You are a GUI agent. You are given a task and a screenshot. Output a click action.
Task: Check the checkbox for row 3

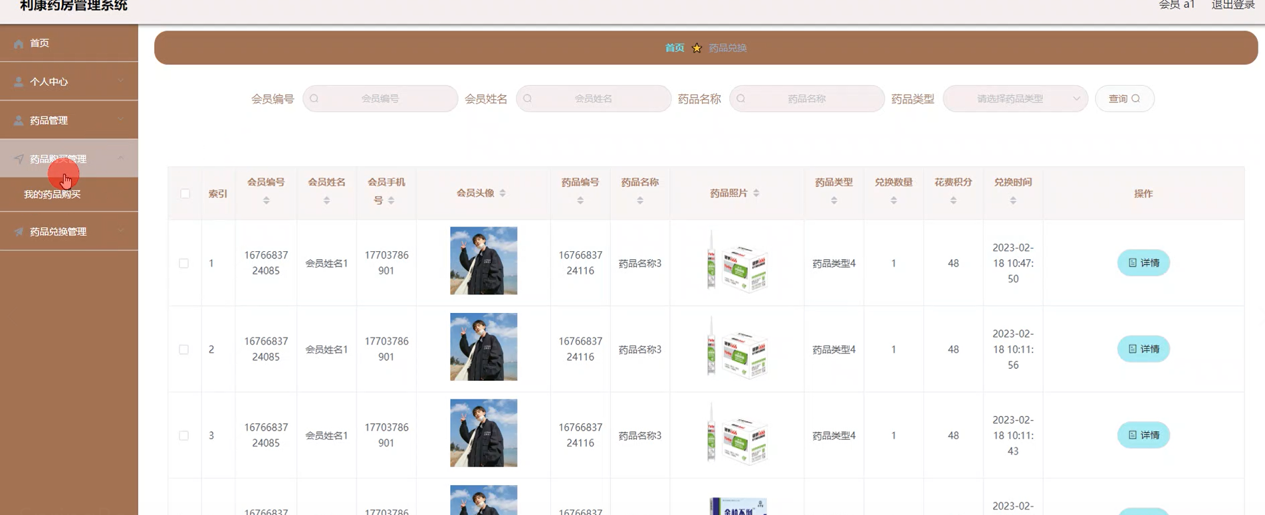click(x=183, y=435)
